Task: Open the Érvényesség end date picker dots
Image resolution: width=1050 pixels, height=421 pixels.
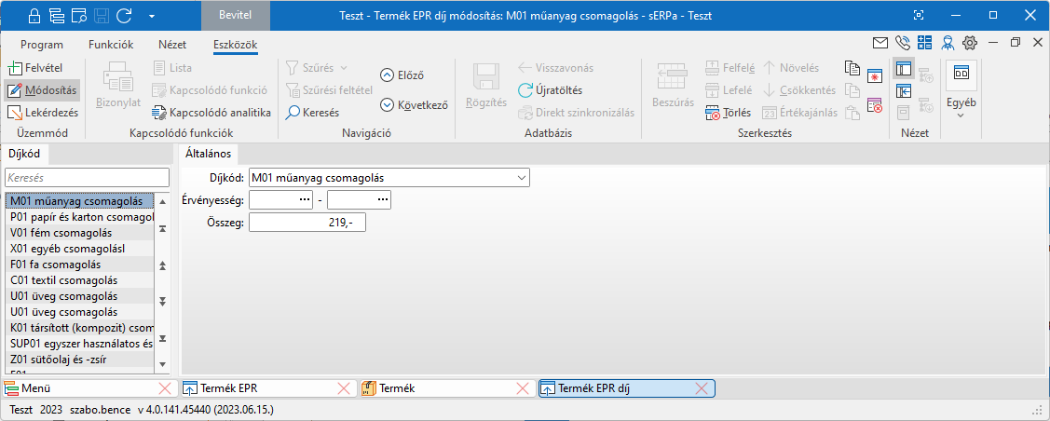Action: (383, 200)
